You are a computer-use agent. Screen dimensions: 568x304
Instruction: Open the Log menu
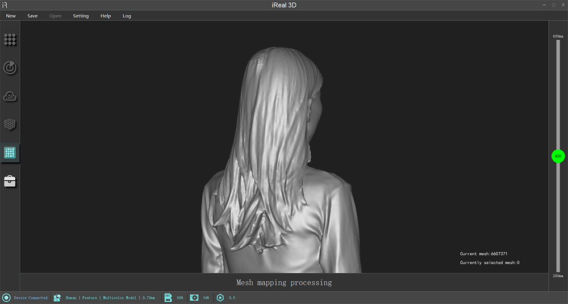(x=127, y=16)
